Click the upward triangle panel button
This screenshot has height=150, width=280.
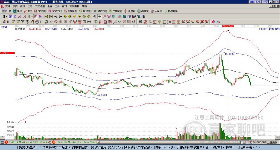coord(2,137)
